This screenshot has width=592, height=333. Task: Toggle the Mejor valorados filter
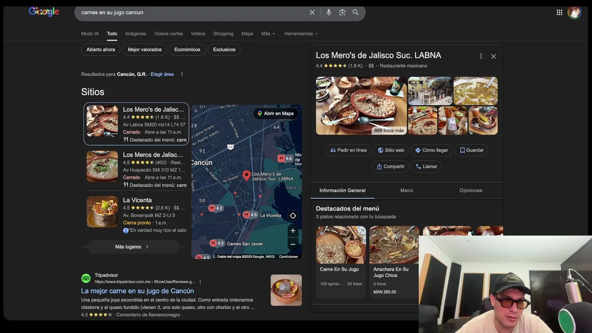pyautogui.click(x=145, y=49)
